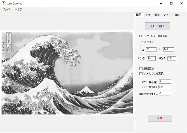Switch to the 文字 tab

(148, 15)
